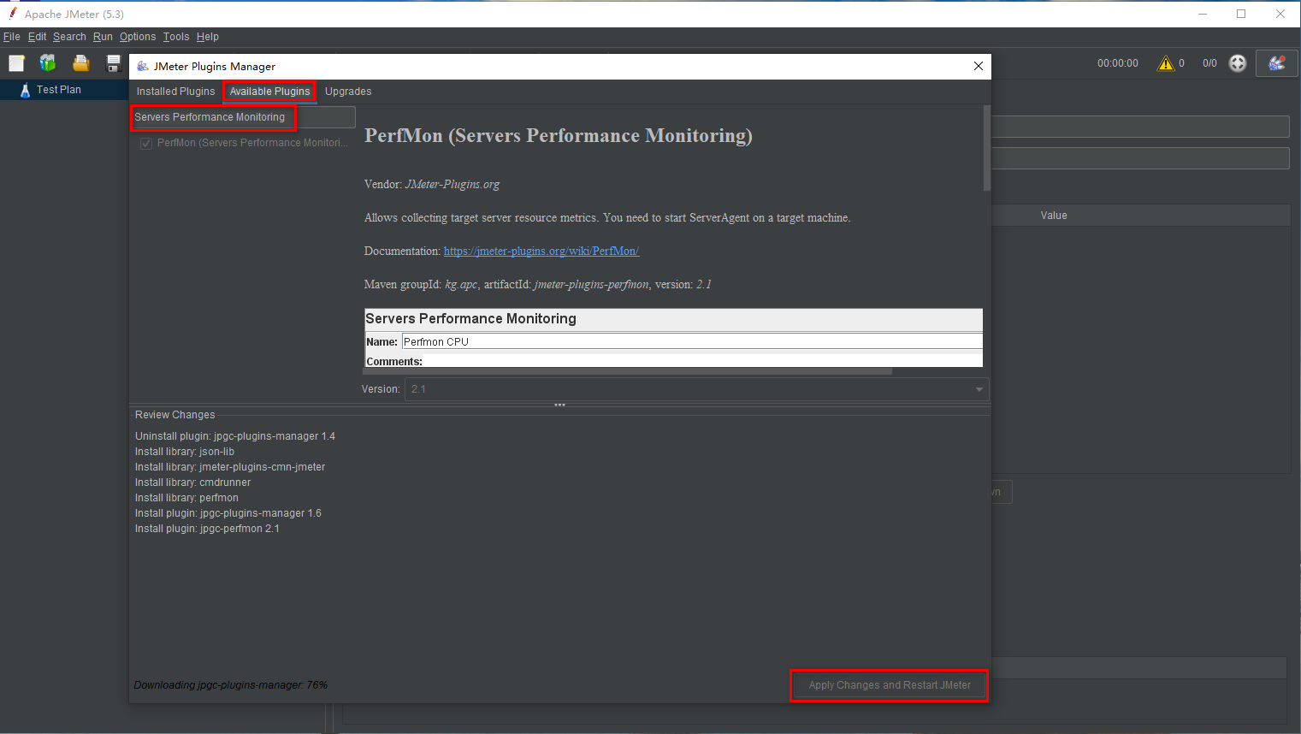
Task: Click the split pane divider dots handle
Action: tap(559, 405)
